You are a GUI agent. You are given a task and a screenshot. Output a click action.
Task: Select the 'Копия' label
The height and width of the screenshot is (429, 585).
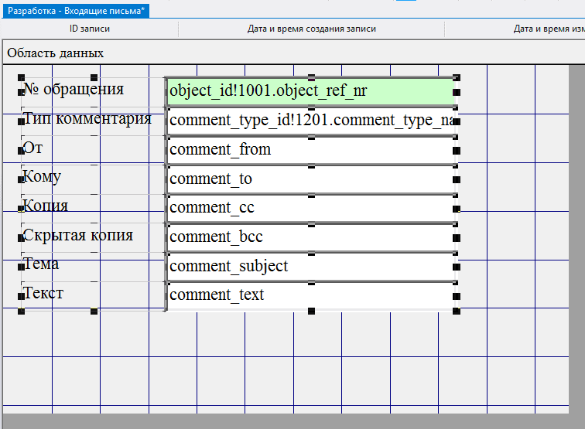point(46,206)
